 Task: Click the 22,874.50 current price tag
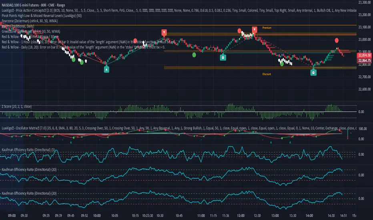click(x=363, y=56)
